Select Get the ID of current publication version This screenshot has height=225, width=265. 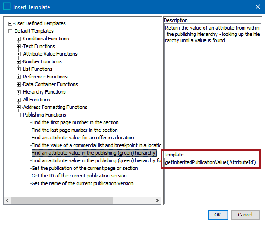point(79,176)
